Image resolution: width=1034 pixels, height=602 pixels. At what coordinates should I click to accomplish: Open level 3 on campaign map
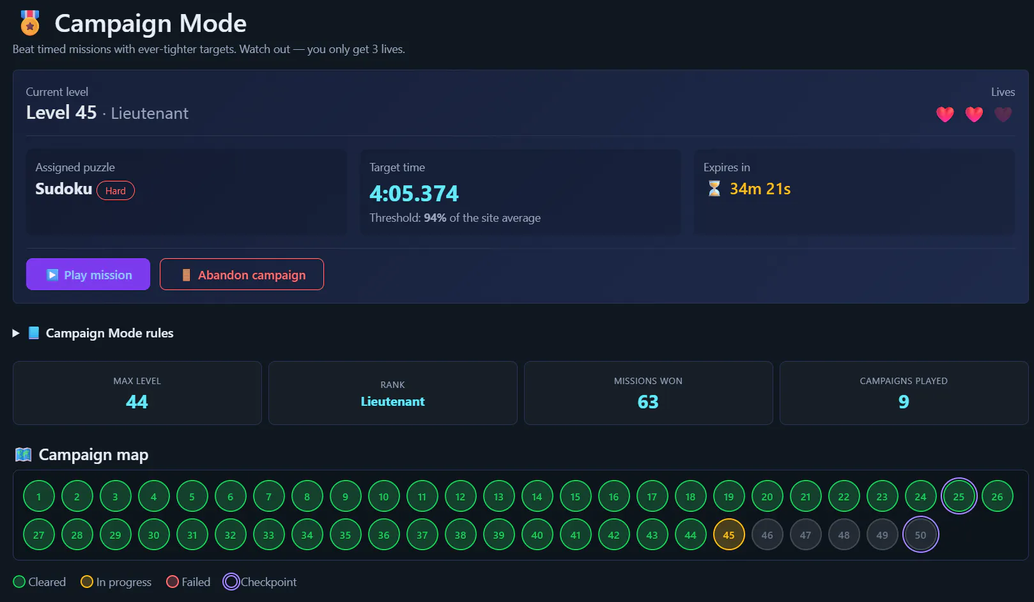click(116, 497)
